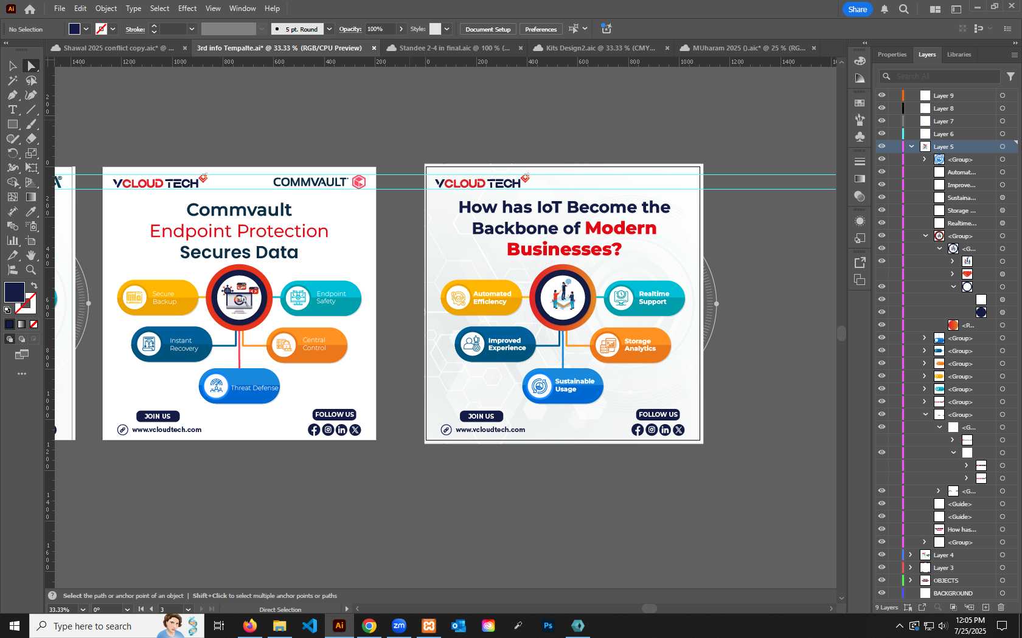Select the Eraser tool

[x=31, y=139]
